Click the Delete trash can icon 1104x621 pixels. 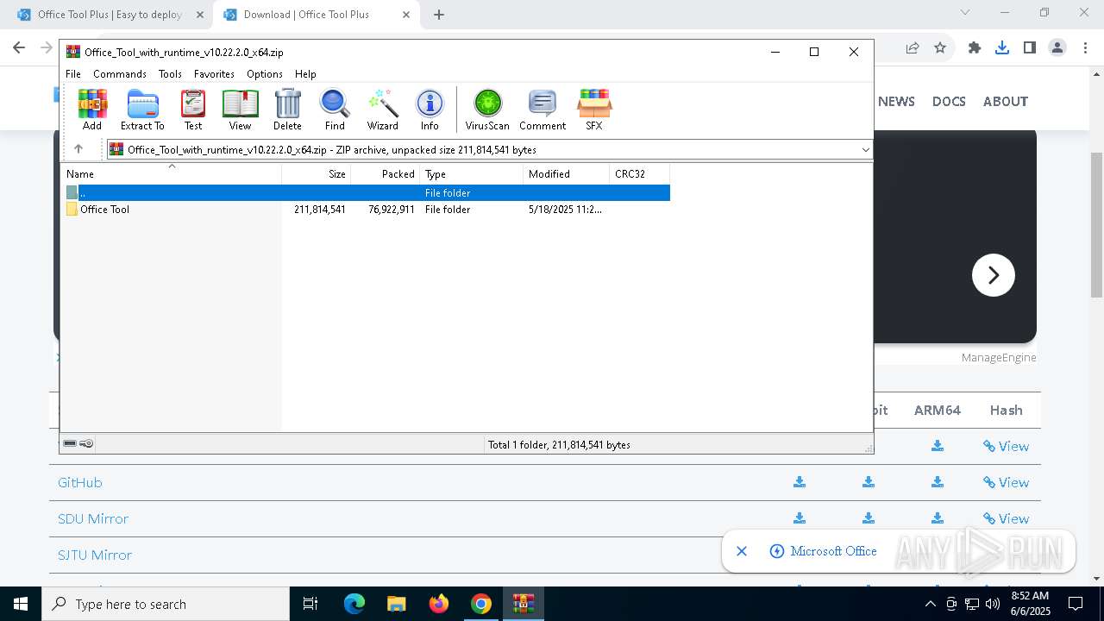coord(287,110)
